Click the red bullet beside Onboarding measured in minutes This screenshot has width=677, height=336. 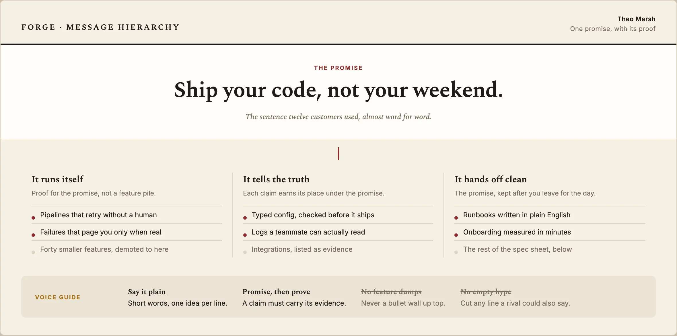pos(456,235)
